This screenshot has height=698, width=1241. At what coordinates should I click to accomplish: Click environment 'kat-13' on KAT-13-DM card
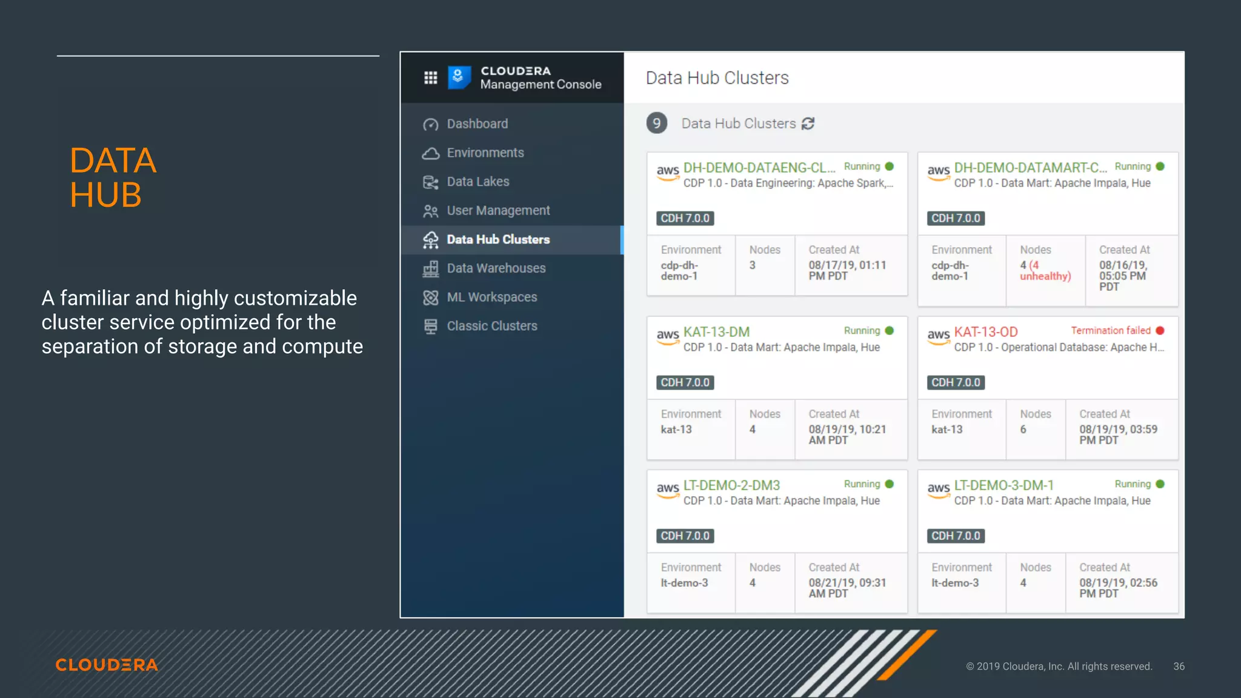click(x=676, y=430)
